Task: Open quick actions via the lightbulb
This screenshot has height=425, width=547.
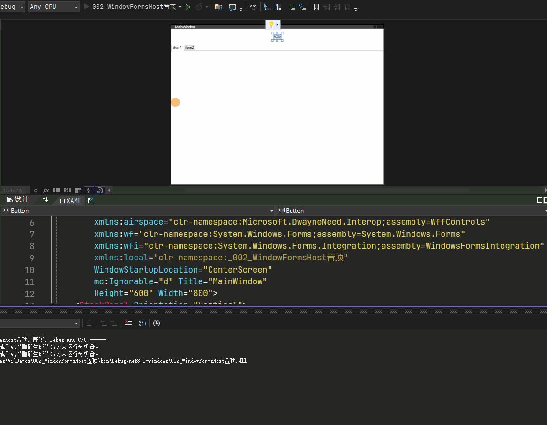Action: [272, 24]
